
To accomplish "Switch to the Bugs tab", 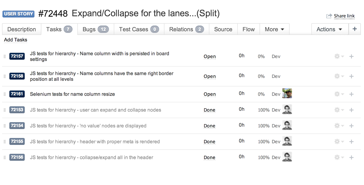I will pos(95,29).
